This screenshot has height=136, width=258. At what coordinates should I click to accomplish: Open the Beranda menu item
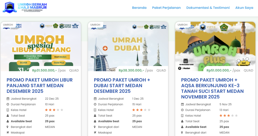[139, 8]
